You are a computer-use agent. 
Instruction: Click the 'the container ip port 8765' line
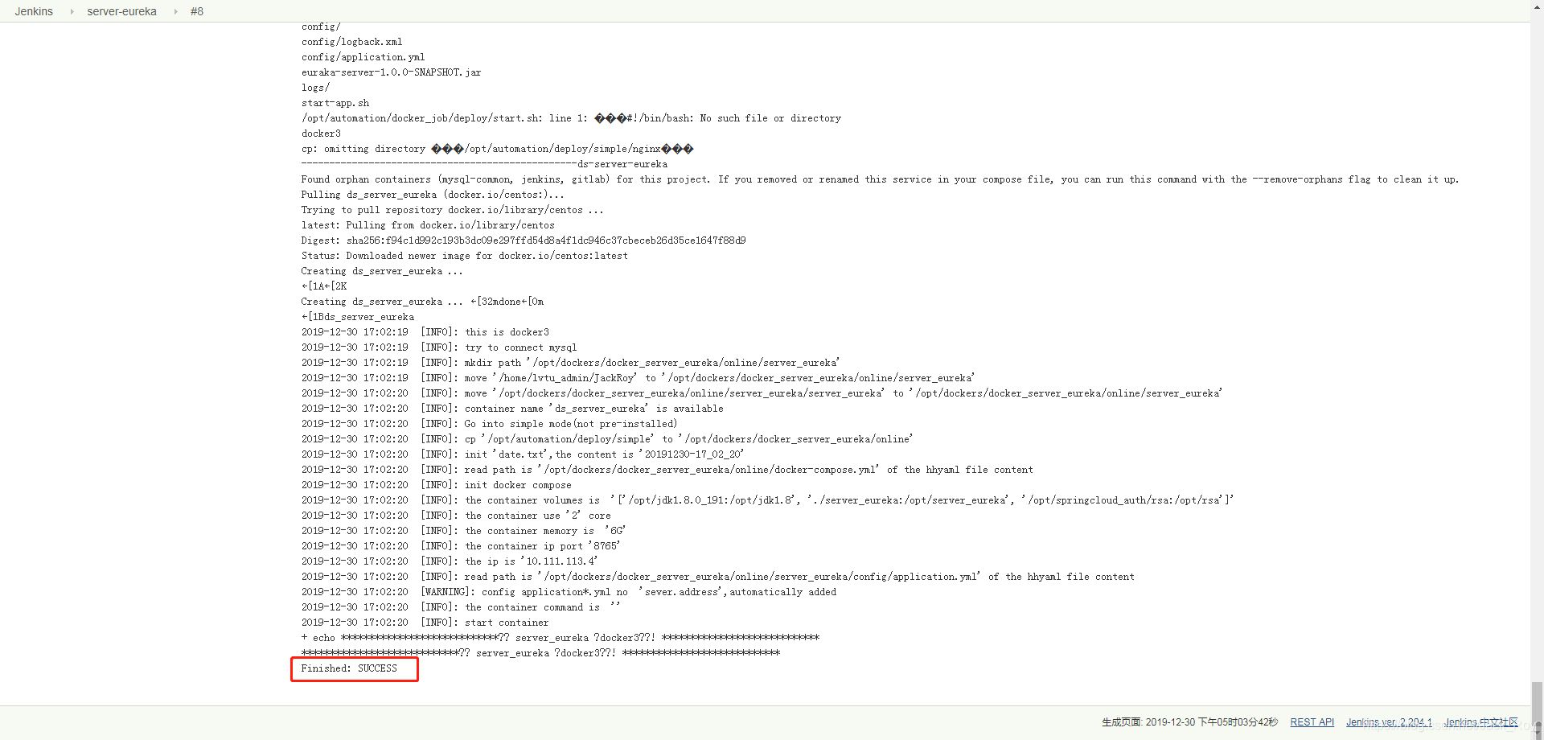click(x=461, y=546)
